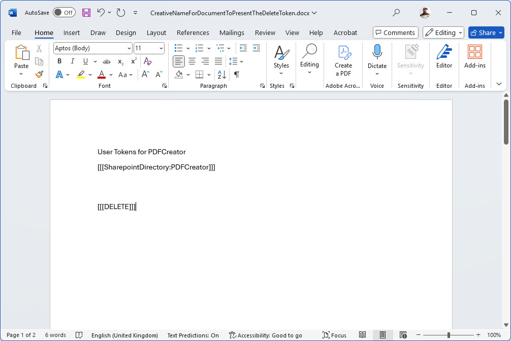
Task: Open the File menu
Action: [16, 32]
